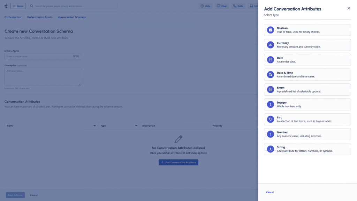The image size is (357, 201).
Task: Click the Schema Name input field
Action: (38, 56)
